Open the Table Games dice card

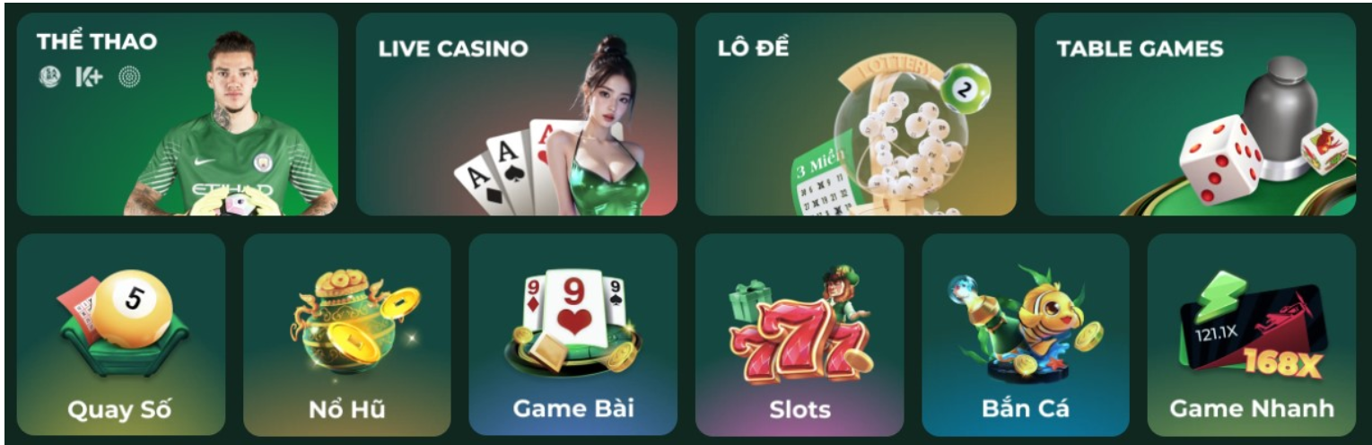point(1195,114)
